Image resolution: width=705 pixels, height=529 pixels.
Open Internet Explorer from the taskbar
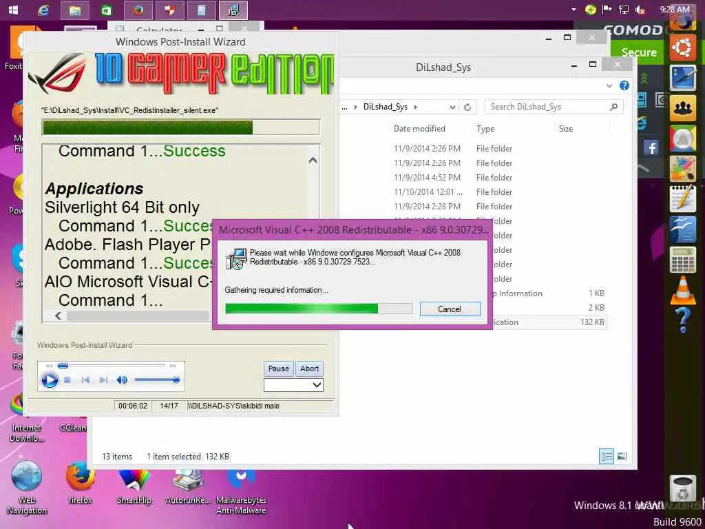click(43, 10)
